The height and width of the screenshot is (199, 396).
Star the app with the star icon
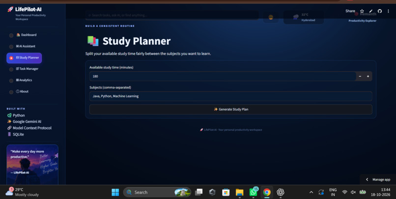point(362,11)
